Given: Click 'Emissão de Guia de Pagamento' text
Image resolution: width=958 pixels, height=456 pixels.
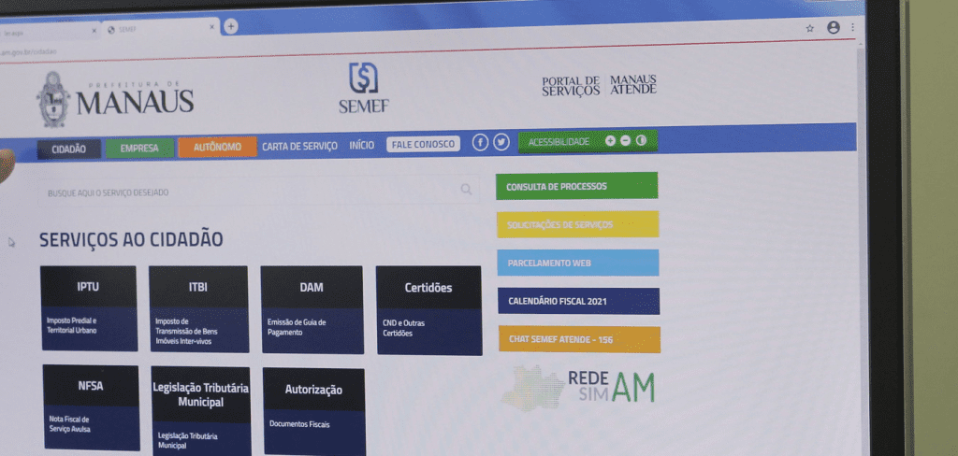Looking at the screenshot, I should click(297, 327).
